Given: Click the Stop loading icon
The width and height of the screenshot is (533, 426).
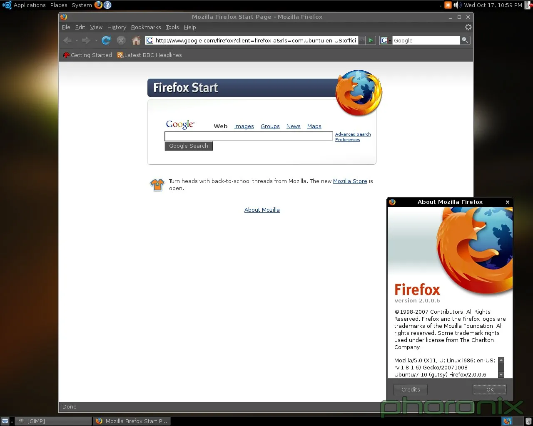Looking at the screenshot, I should 121,40.
